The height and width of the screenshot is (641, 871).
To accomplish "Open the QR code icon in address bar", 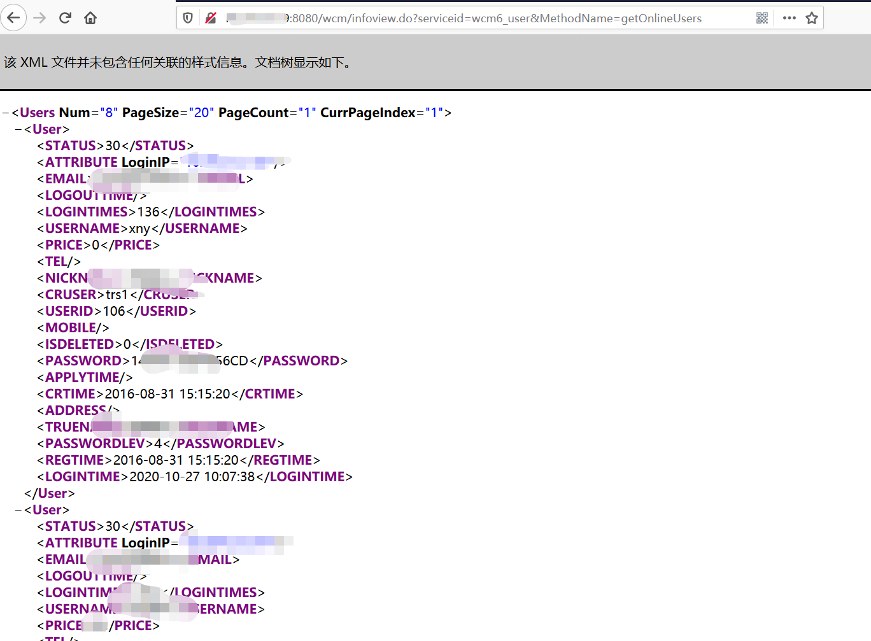I will pos(762,18).
